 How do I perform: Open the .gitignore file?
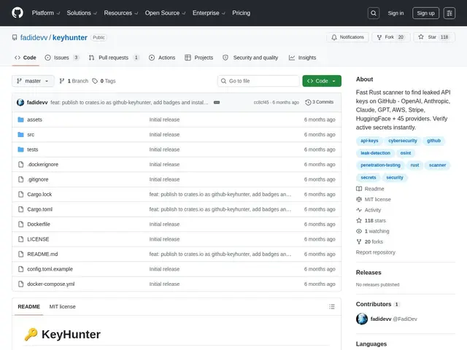[38, 179]
